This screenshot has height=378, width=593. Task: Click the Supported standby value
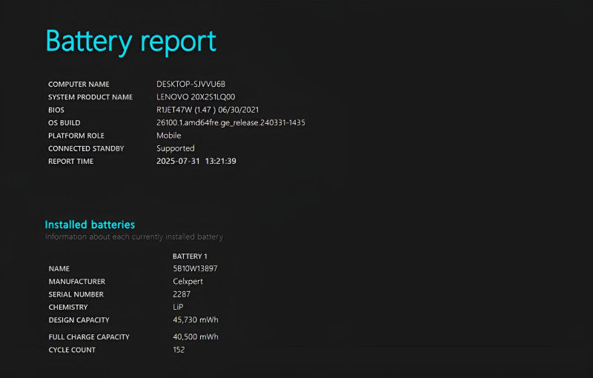(x=176, y=148)
